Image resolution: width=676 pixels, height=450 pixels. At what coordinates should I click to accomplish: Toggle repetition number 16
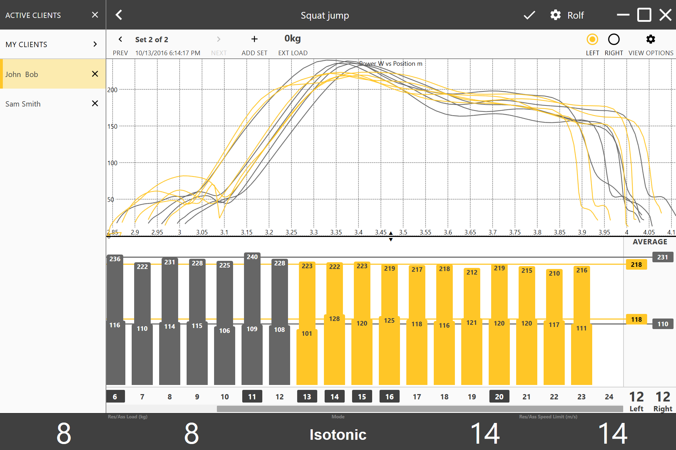pyautogui.click(x=389, y=397)
